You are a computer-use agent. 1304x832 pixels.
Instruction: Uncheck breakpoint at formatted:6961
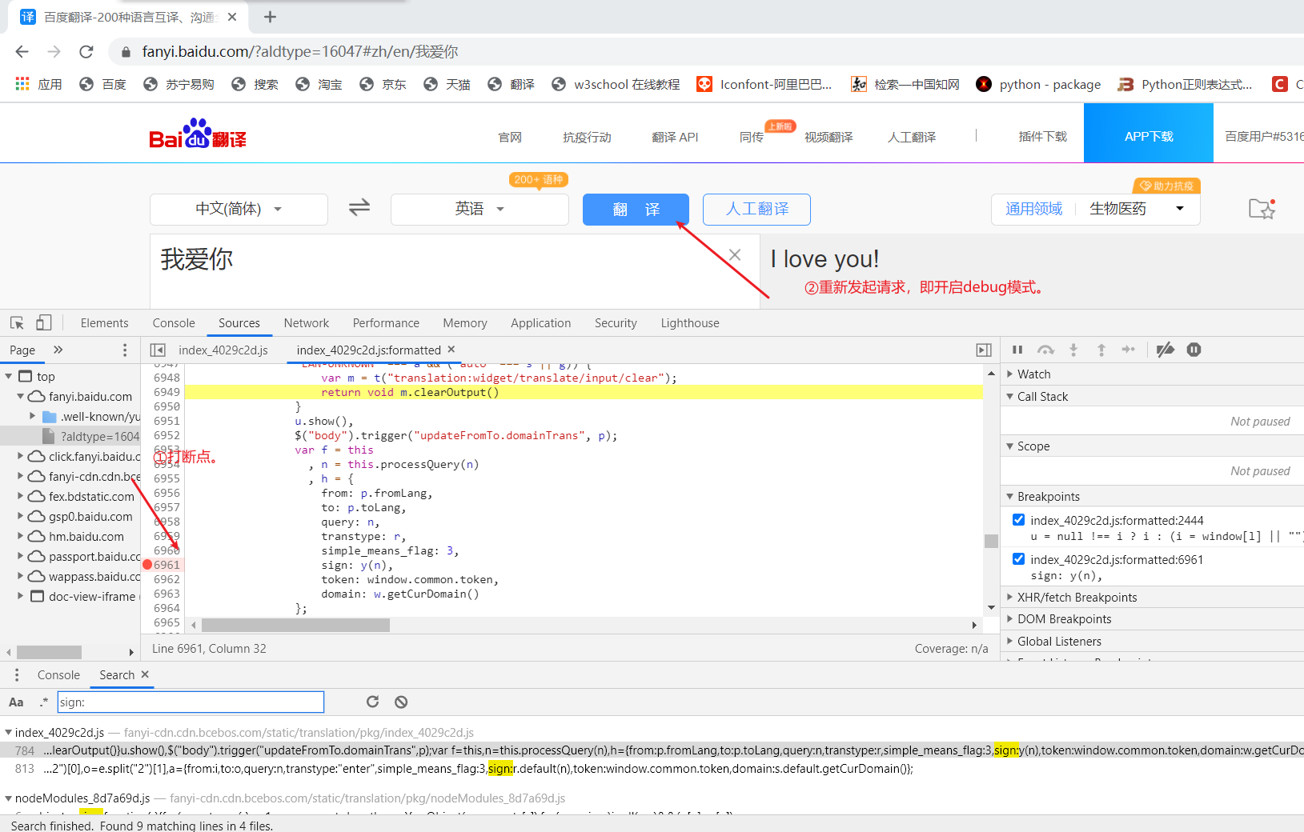pyautogui.click(x=1018, y=559)
